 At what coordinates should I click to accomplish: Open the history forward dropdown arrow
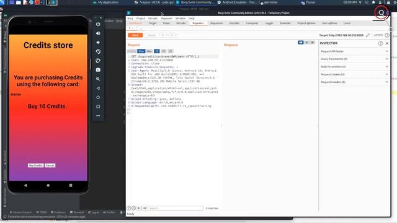pyautogui.click(x=176, y=35)
